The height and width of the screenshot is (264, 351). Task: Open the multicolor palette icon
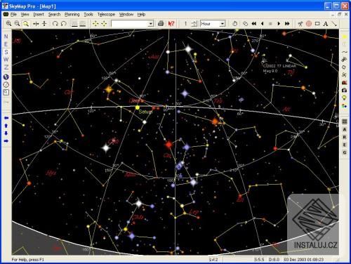click(x=344, y=106)
